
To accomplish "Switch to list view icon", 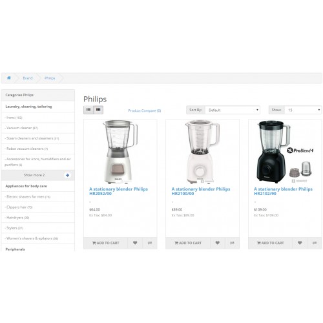I will (89, 110).
